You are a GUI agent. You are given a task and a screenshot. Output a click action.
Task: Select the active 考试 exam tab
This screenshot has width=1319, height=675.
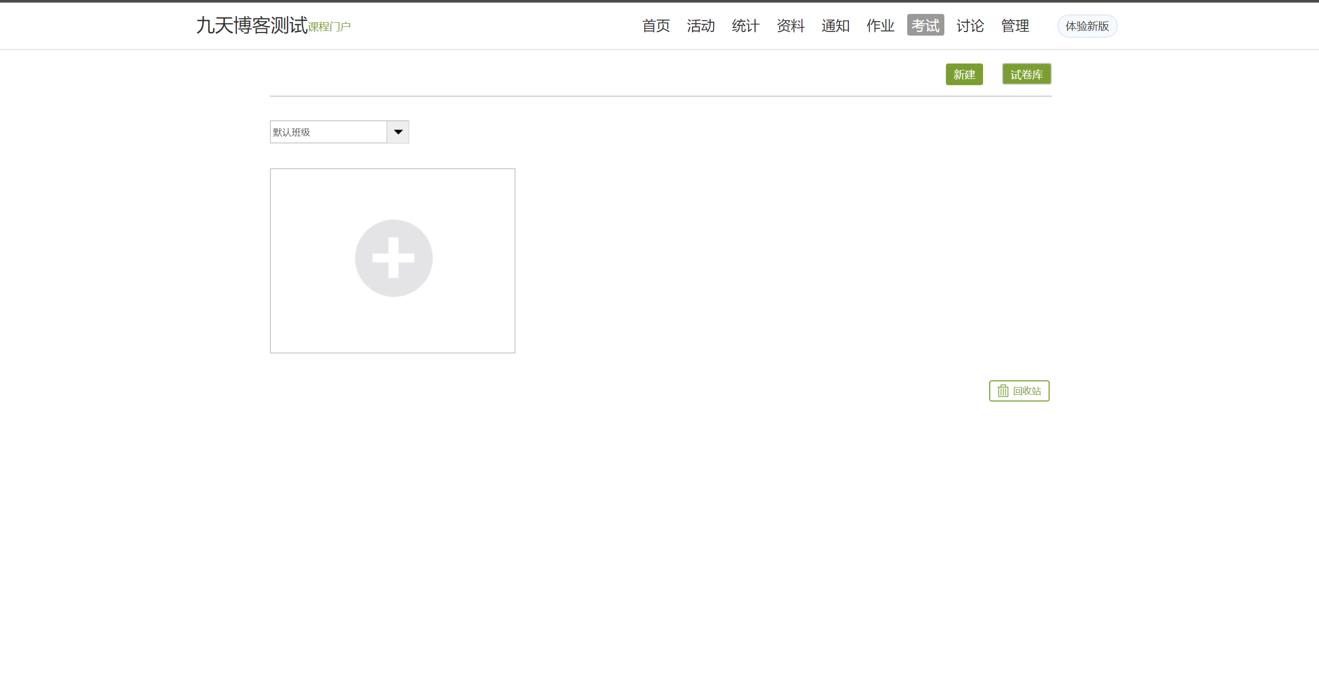[925, 25]
